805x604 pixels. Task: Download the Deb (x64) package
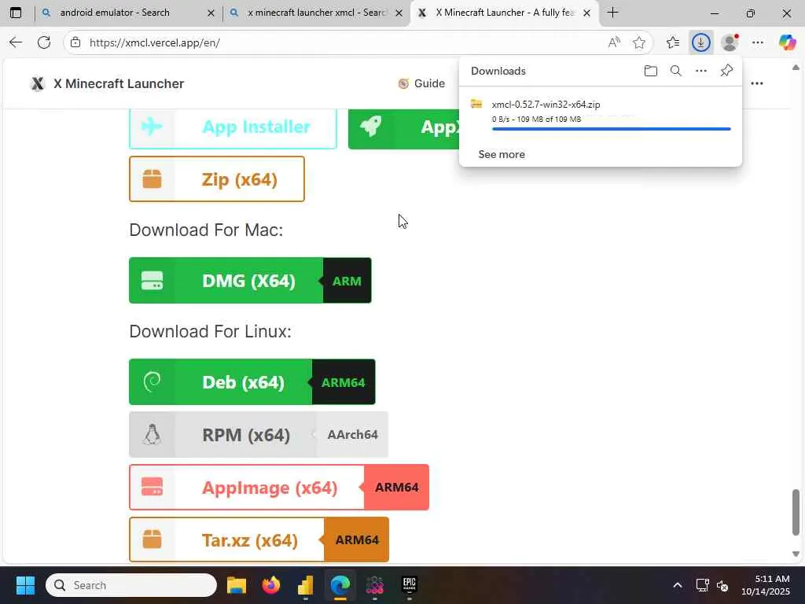point(220,382)
